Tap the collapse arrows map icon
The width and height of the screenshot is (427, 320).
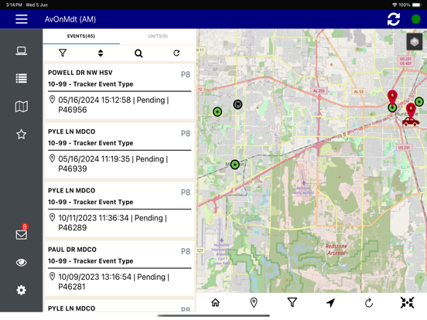[x=407, y=302]
